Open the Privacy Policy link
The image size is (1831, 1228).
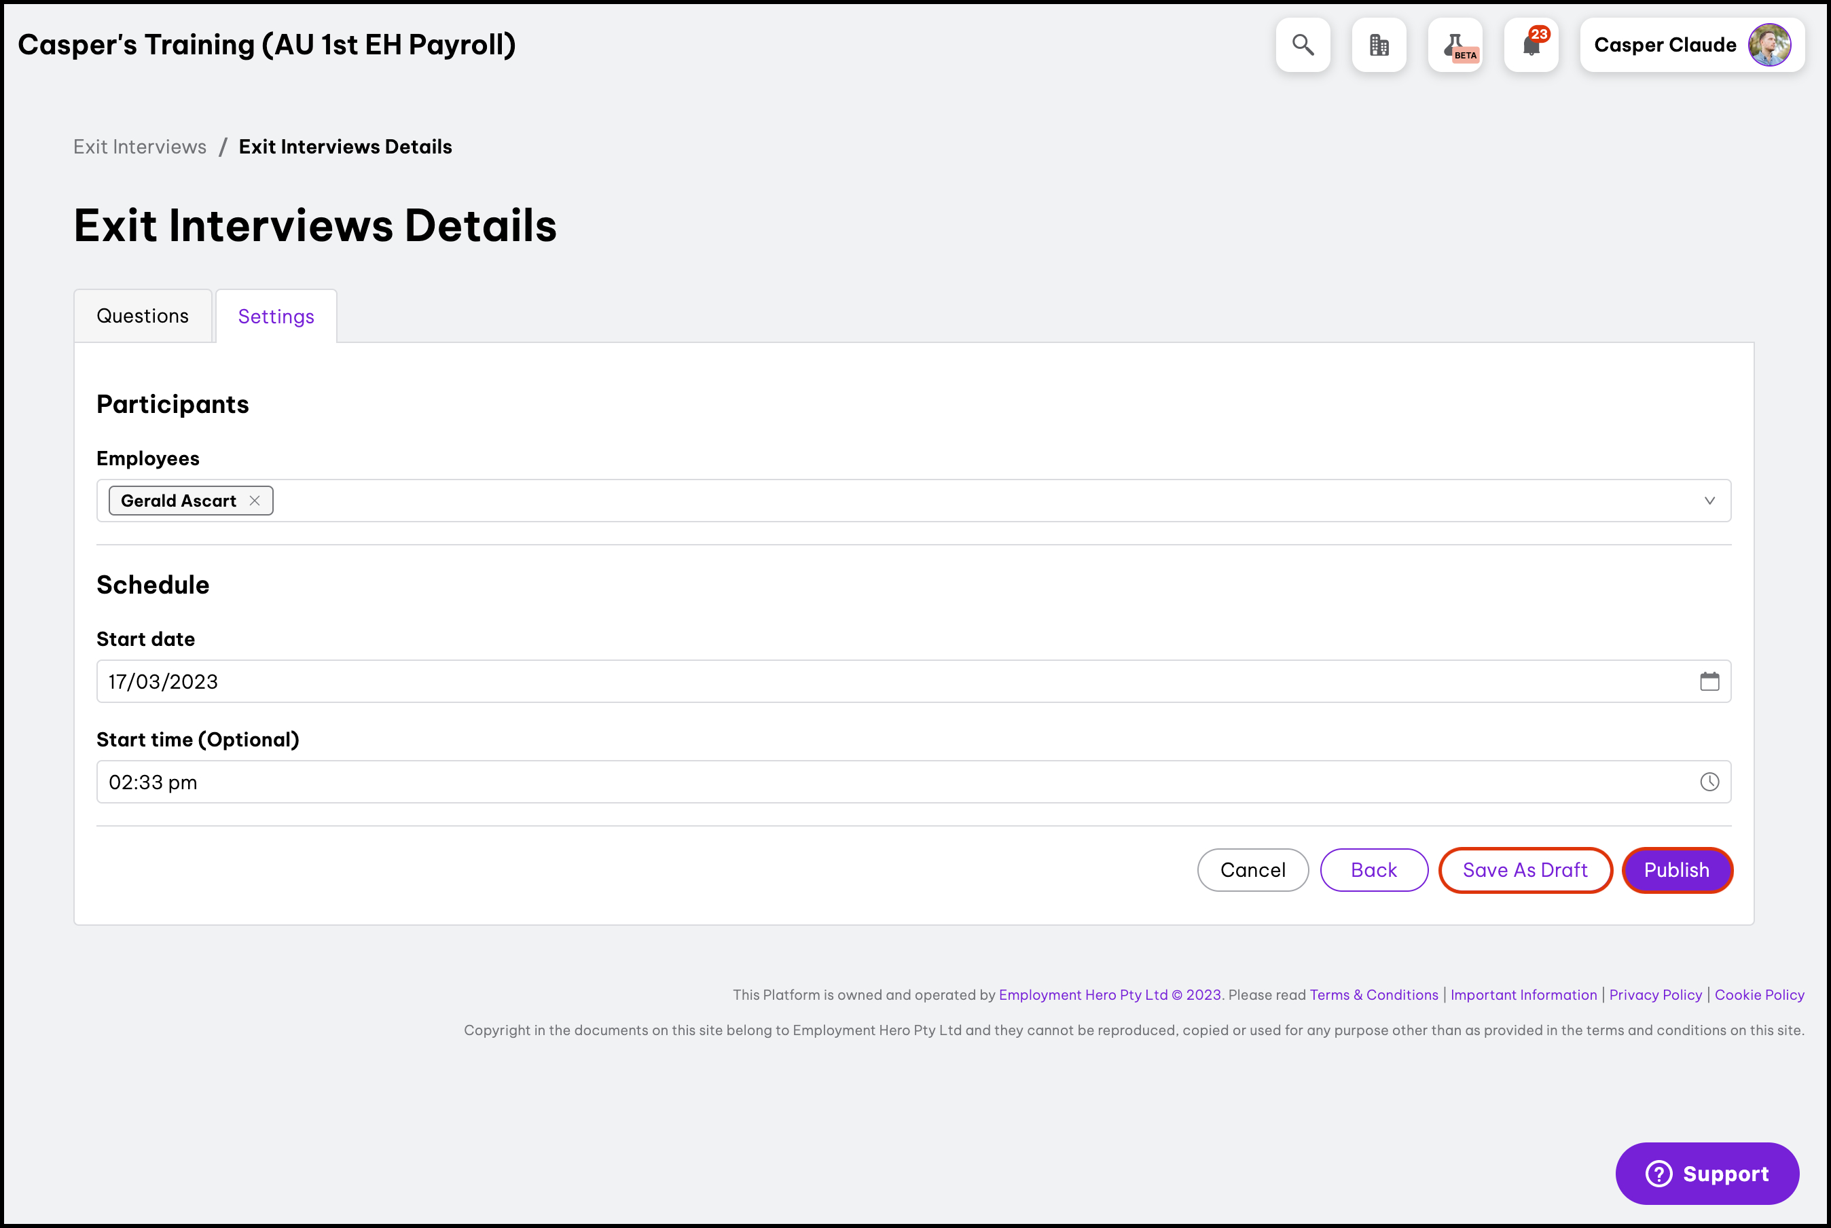point(1655,994)
